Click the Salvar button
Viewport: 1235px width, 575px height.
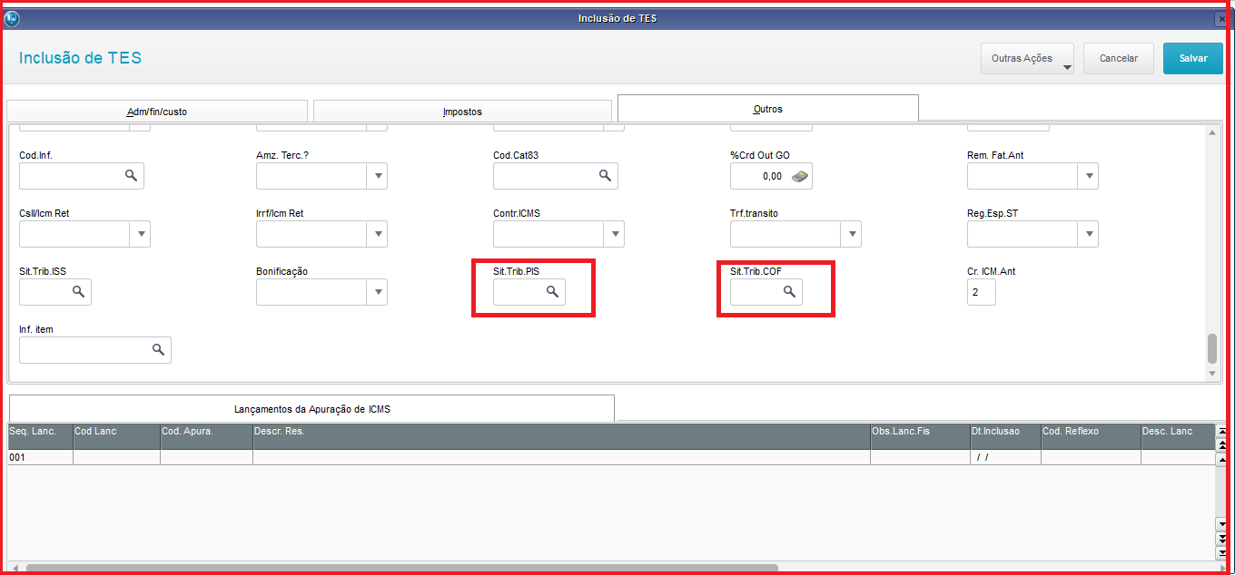point(1193,58)
